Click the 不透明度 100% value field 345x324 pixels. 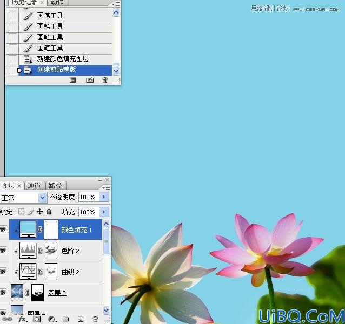coord(89,197)
